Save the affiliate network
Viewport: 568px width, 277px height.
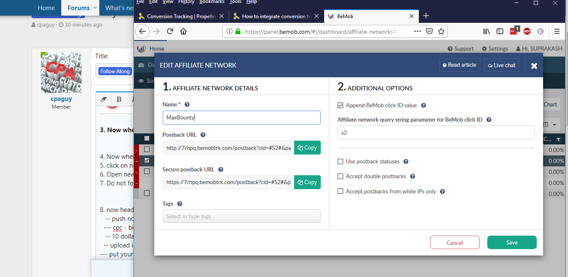(x=512, y=243)
